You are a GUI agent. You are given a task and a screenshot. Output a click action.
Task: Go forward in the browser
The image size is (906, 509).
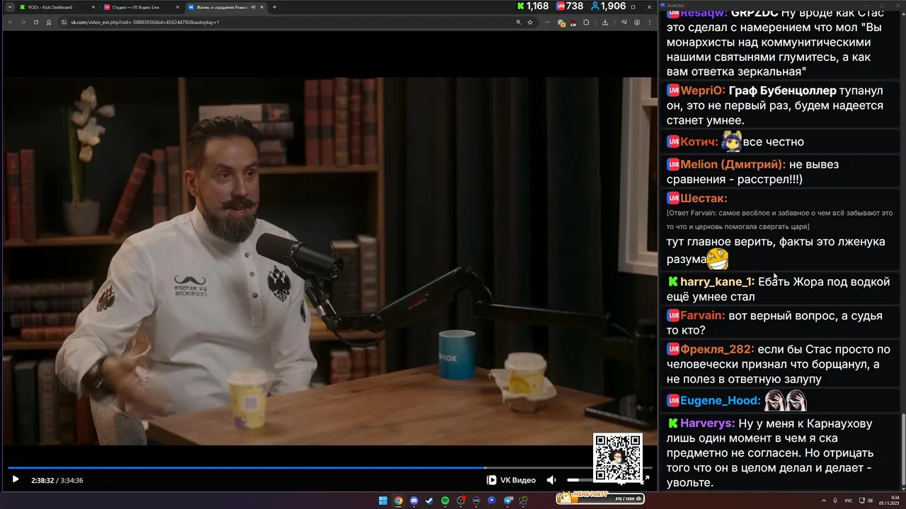coord(23,22)
